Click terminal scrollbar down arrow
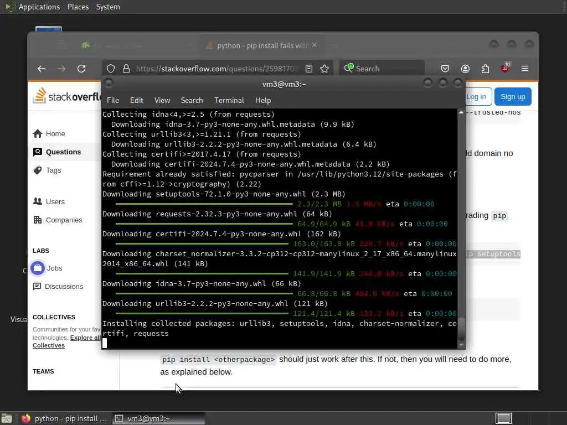This screenshot has width=567, height=425. [461, 345]
